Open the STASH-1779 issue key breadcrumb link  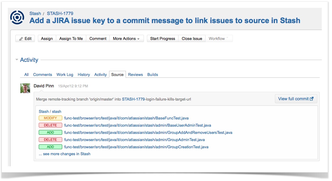click(x=60, y=13)
